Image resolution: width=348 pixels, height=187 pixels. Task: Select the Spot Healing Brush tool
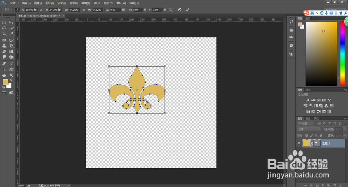4,40
